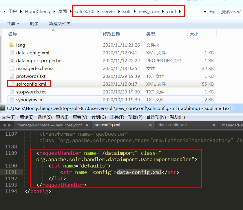Expand arrow after new_core breadcrumb

click(x=163, y=12)
